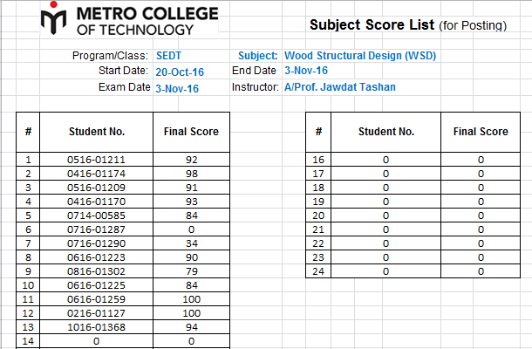
Task: Click the 'Program/Class:' label
Action: click(x=110, y=56)
